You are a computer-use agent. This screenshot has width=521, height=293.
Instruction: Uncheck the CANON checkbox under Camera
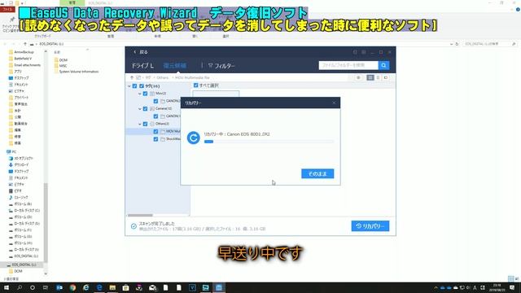point(155,116)
